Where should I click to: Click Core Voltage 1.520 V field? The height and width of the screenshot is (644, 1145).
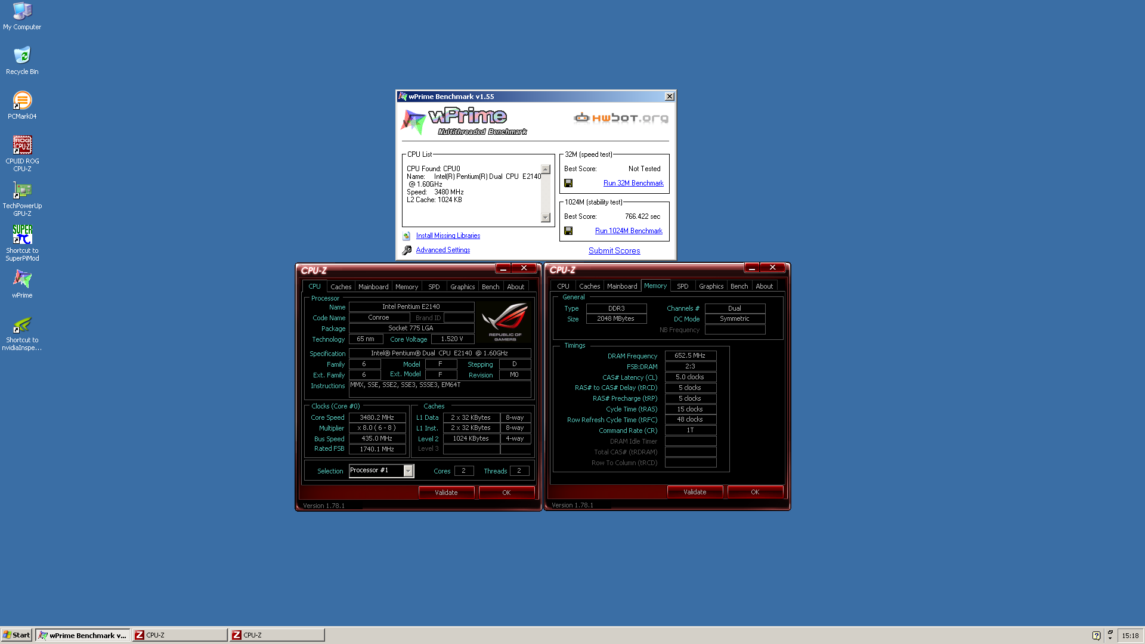[x=451, y=339]
